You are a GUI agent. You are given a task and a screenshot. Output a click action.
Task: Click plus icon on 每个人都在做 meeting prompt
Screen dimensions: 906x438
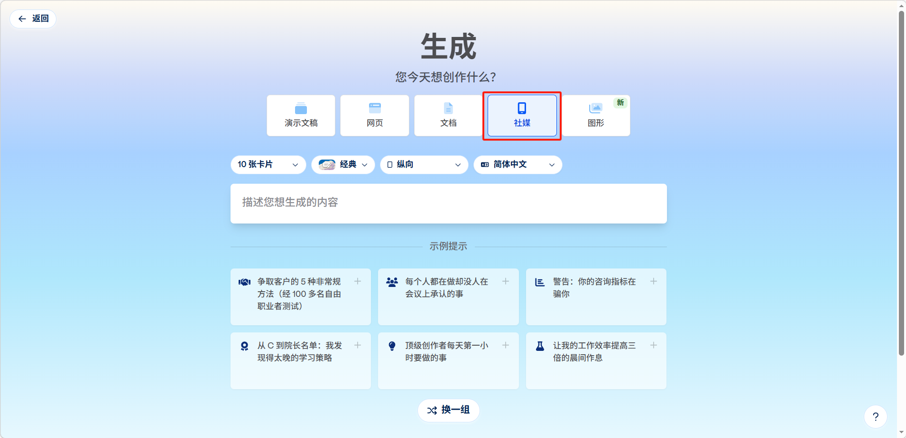[x=506, y=281]
